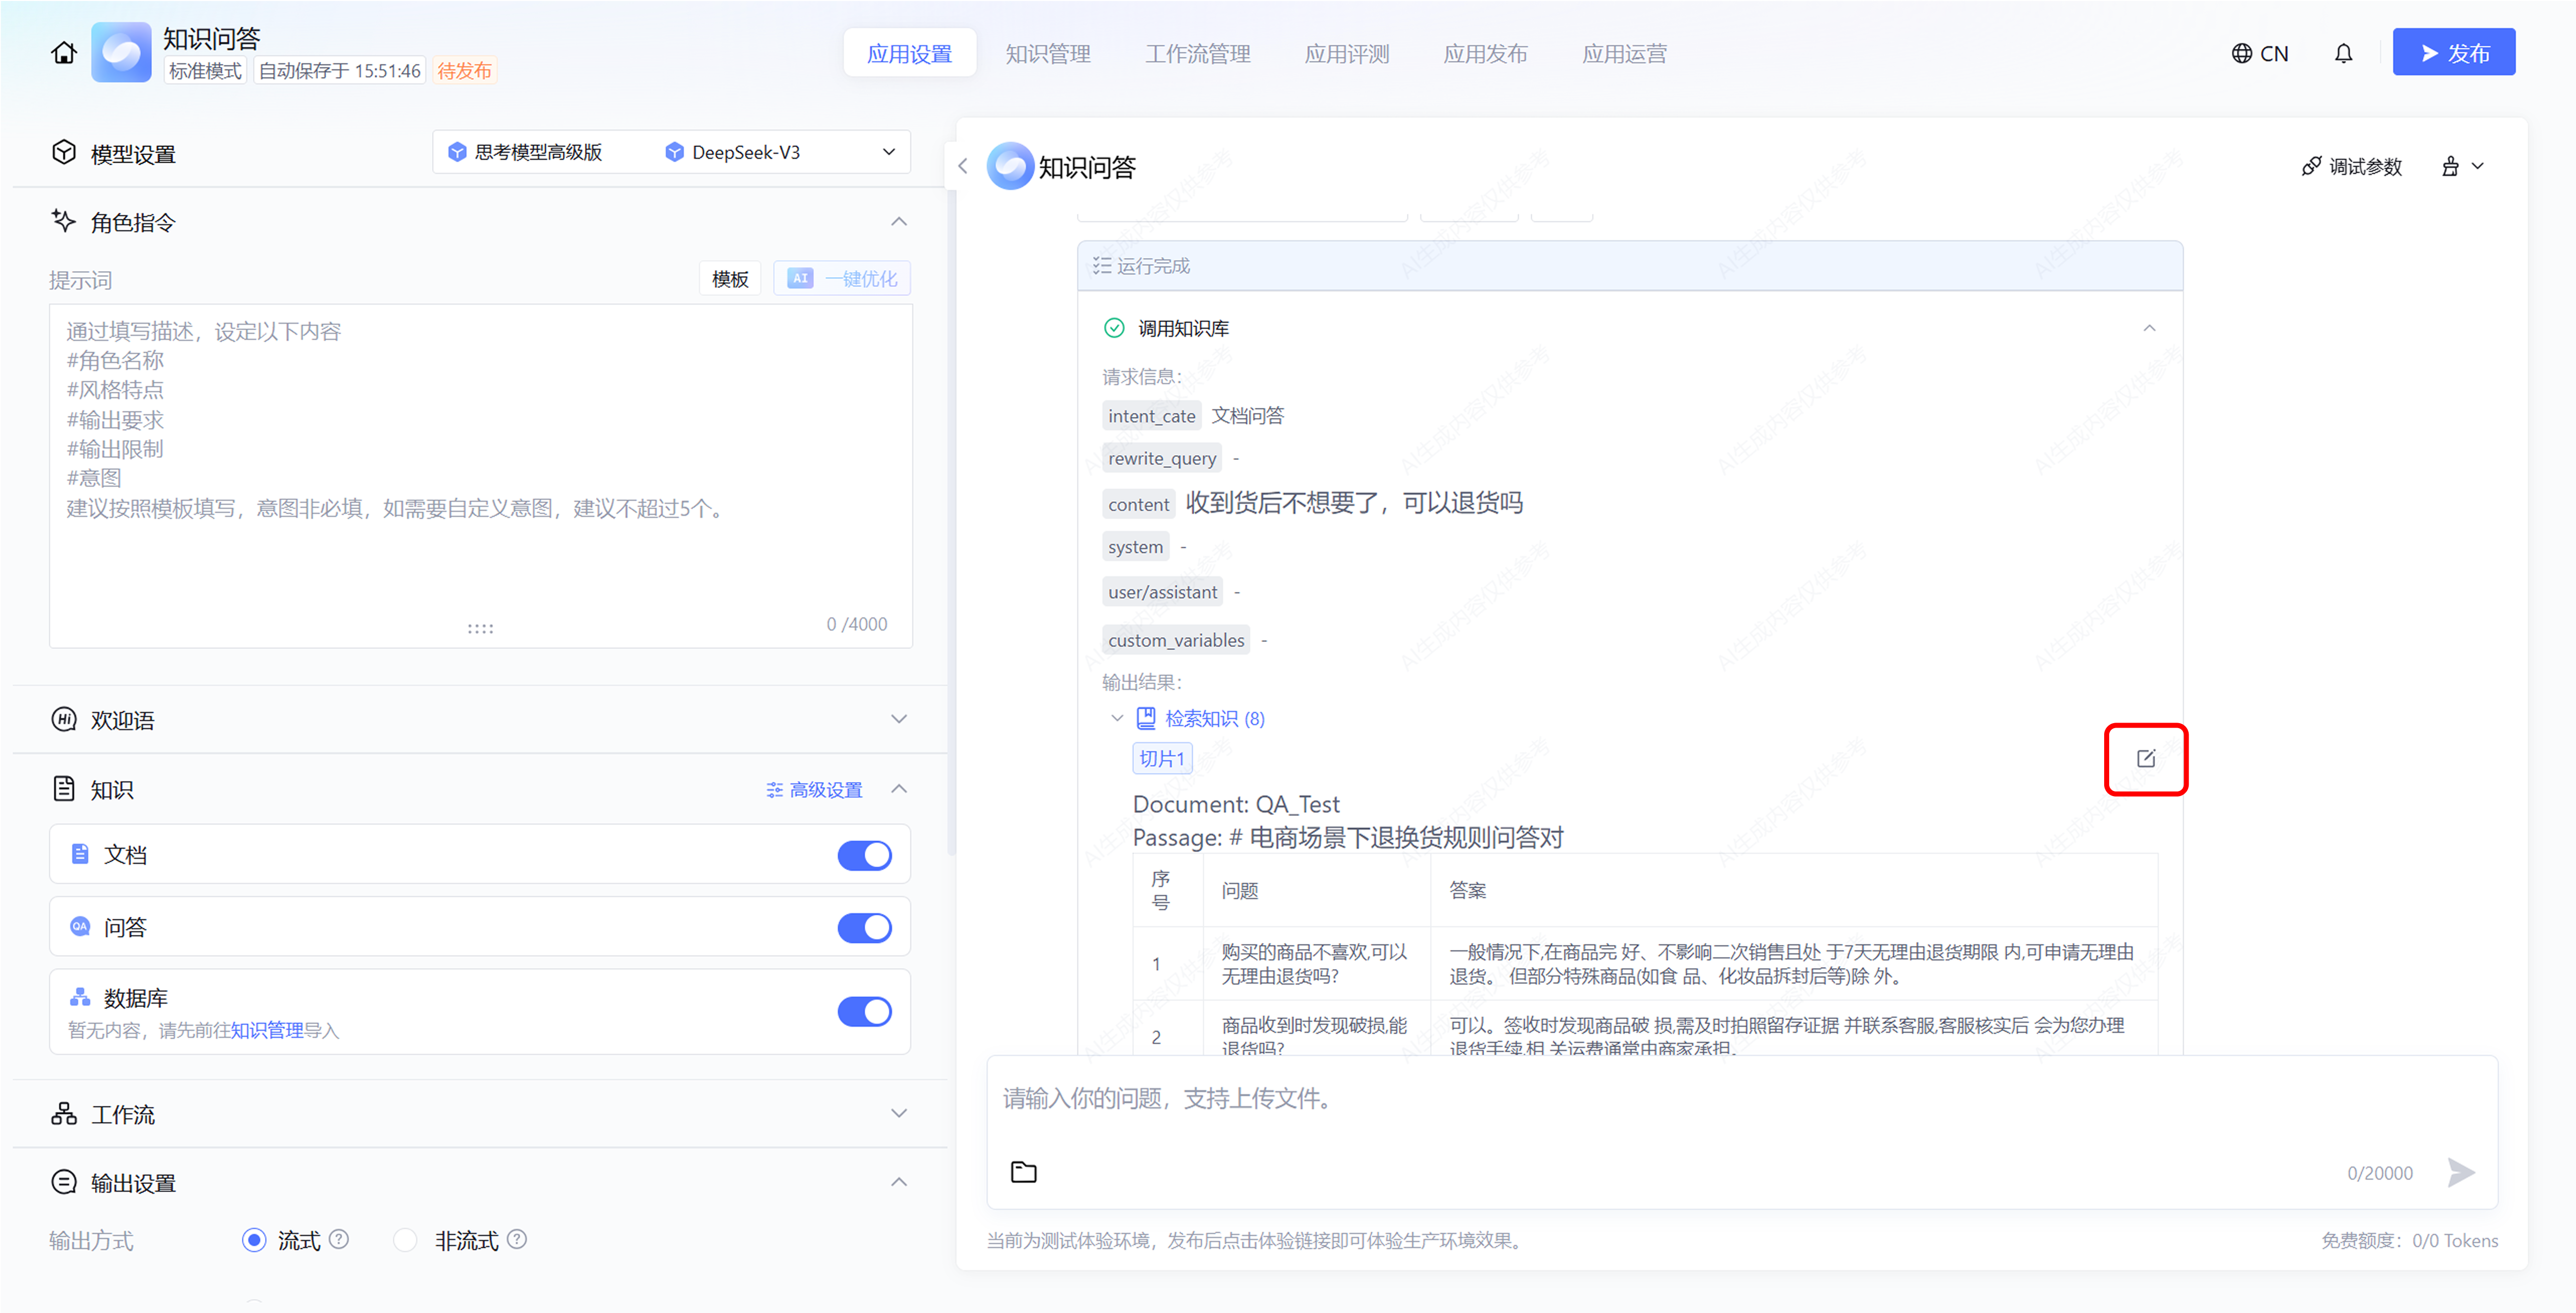The width and height of the screenshot is (2576, 1313).
Task: Click the send arrow icon
Action: [2461, 1172]
